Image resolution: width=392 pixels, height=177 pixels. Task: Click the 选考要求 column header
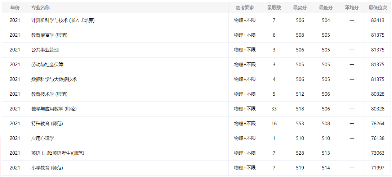[245, 8]
